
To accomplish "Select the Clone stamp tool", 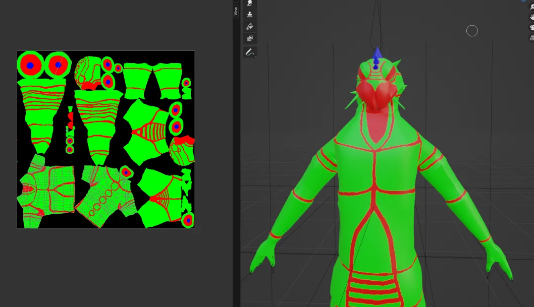I will tap(250, 15).
